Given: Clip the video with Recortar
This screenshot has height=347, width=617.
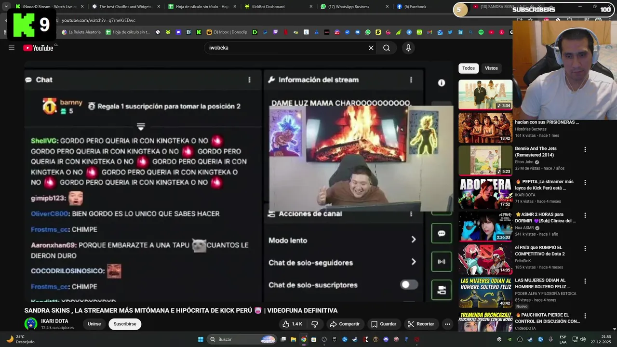Looking at the screenshot, I should [x=421, y=324].
